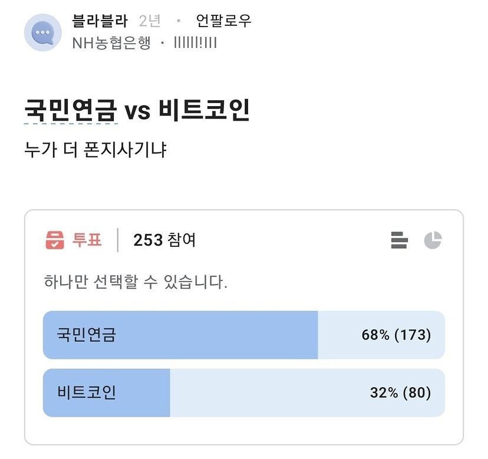Viewport: 488px width, 459px height.
Task: Click the 253 참여 participant count
Action: (x=164, y=240)
